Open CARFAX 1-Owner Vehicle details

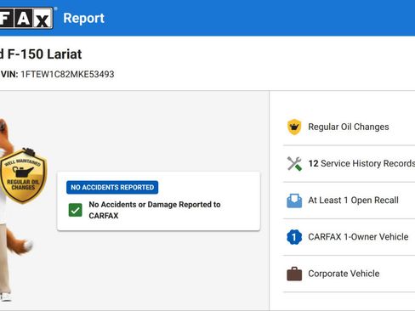(x=349, y=237)
